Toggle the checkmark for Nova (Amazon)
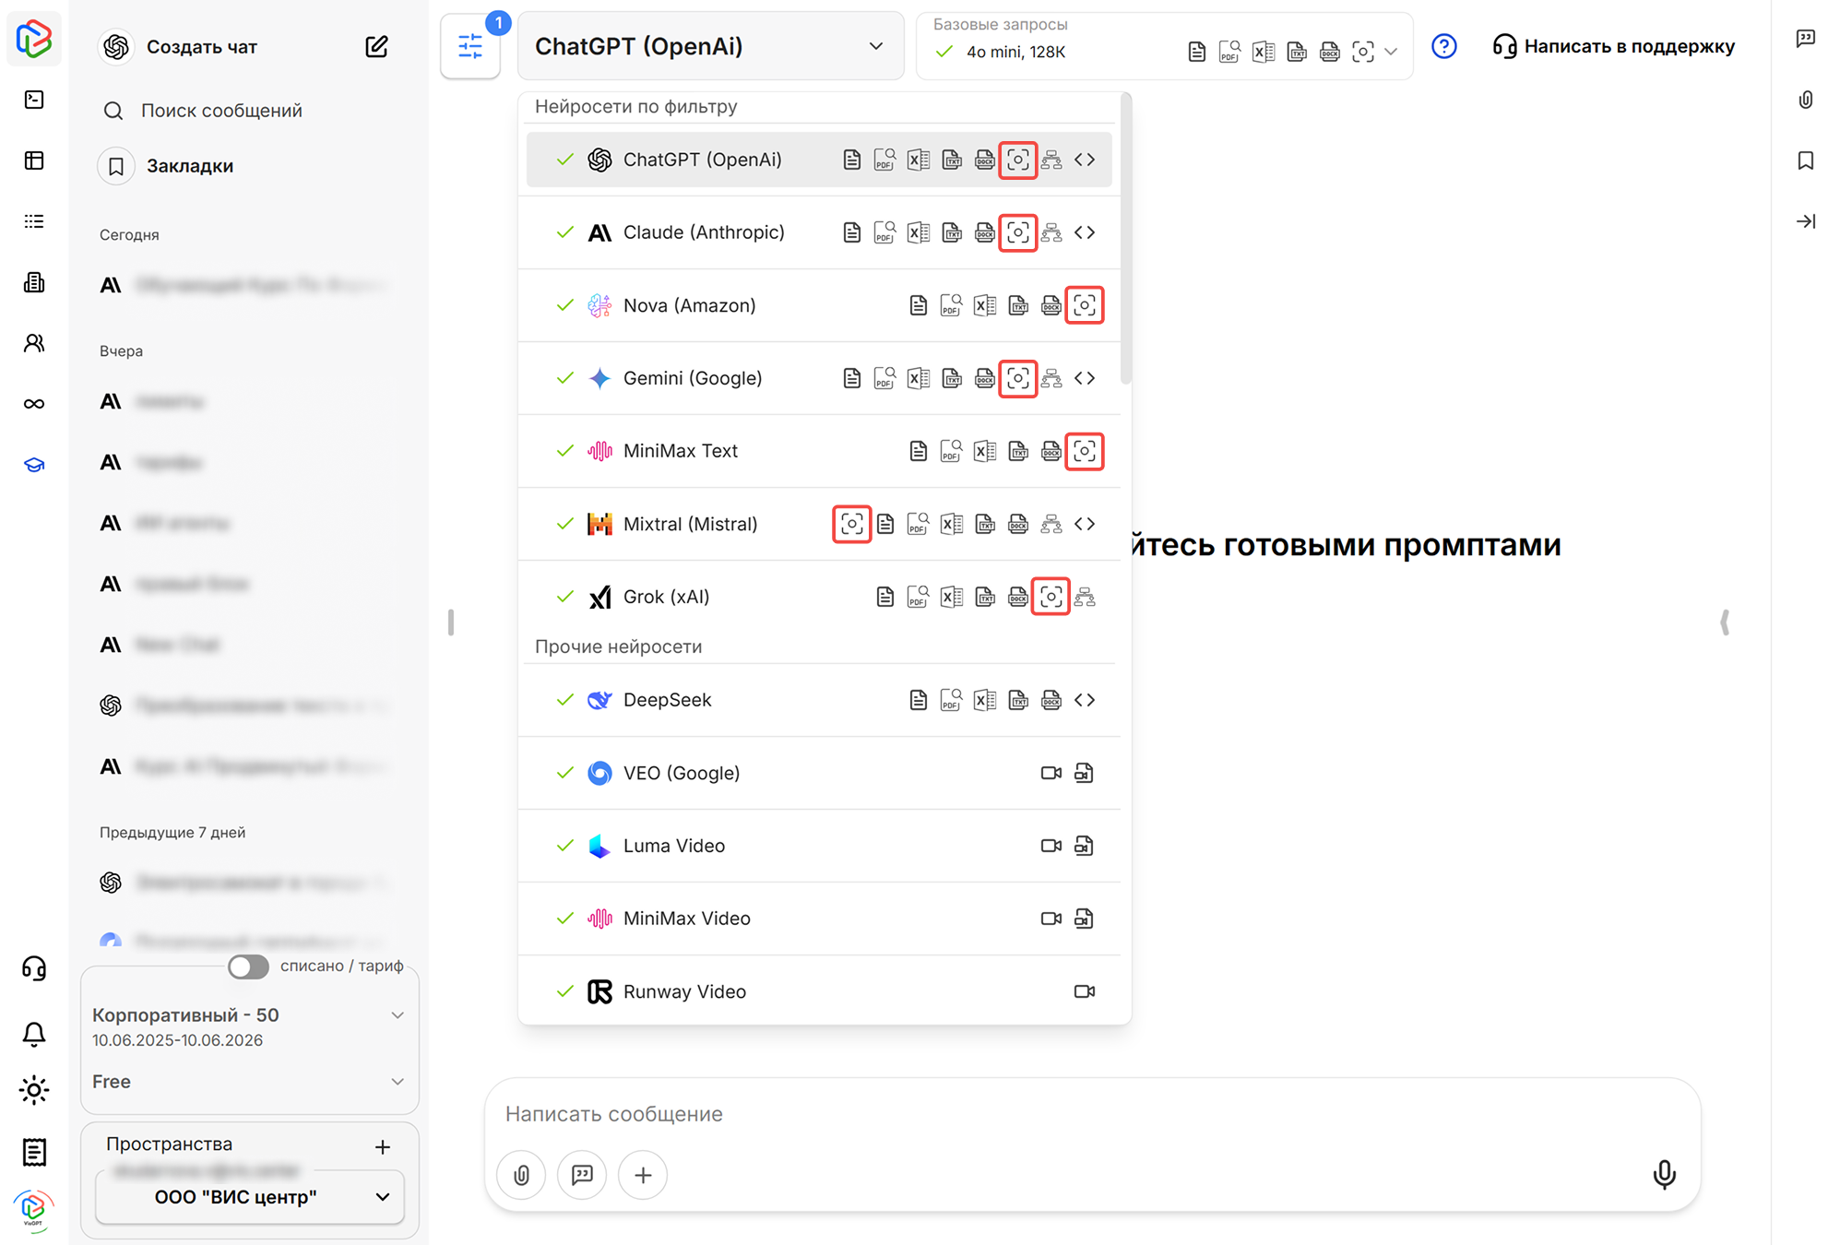Viewport: 1840px width, 1245px height. coord(565,305)
